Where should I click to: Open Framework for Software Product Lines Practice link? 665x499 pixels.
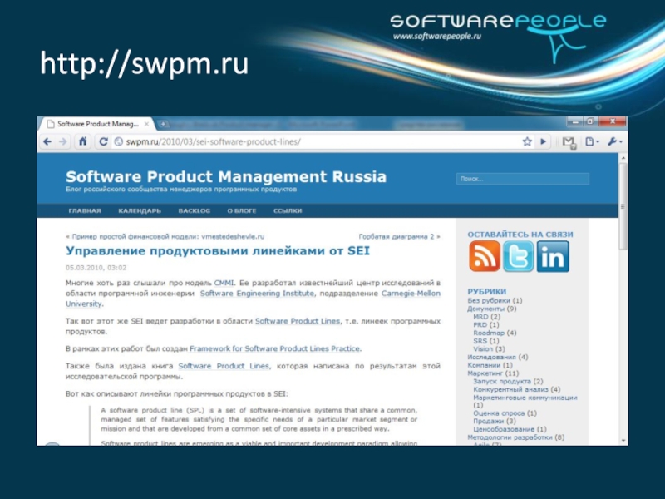pos(275,348)
